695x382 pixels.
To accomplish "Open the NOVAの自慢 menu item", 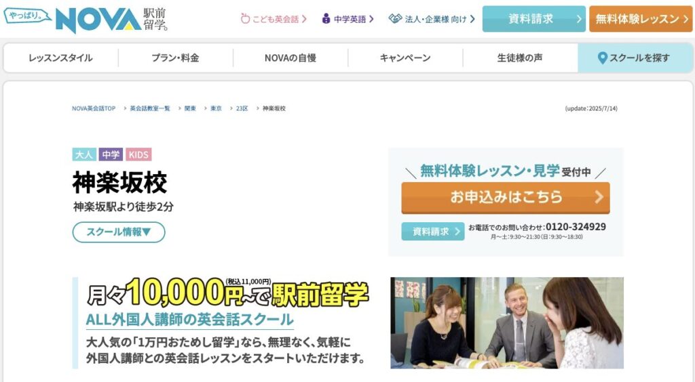I will pos(290,58).
